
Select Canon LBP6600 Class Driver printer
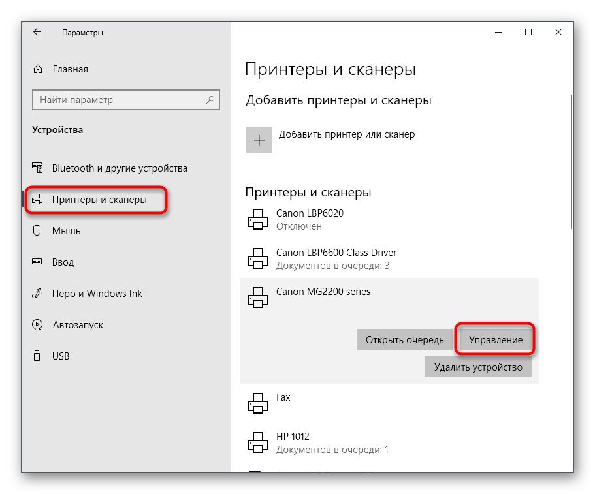point(336,258)
